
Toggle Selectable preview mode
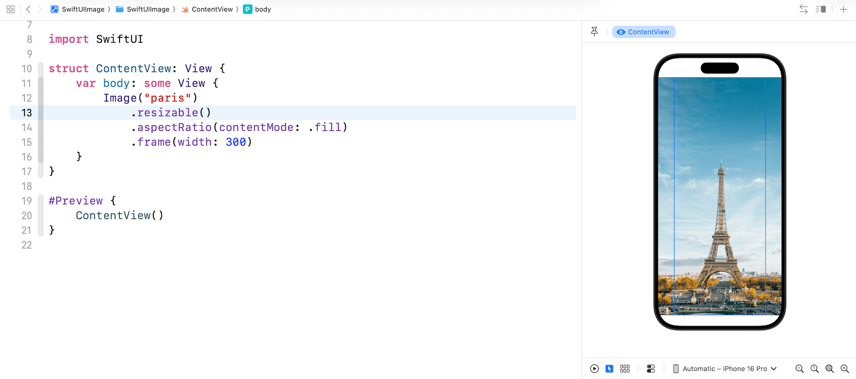coord(609,369)
